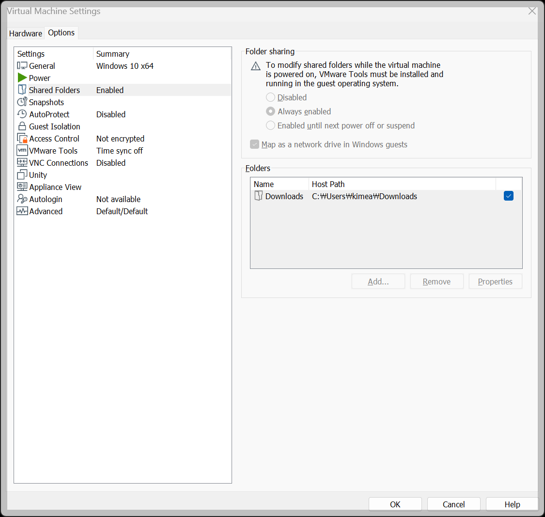
Task: Select the Access Control row label
Action: click(x=54, y=139)
